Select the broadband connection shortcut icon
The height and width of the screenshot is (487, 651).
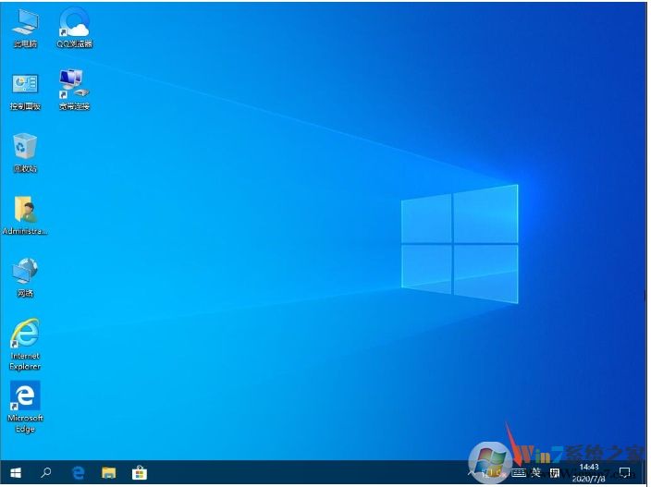74,90
